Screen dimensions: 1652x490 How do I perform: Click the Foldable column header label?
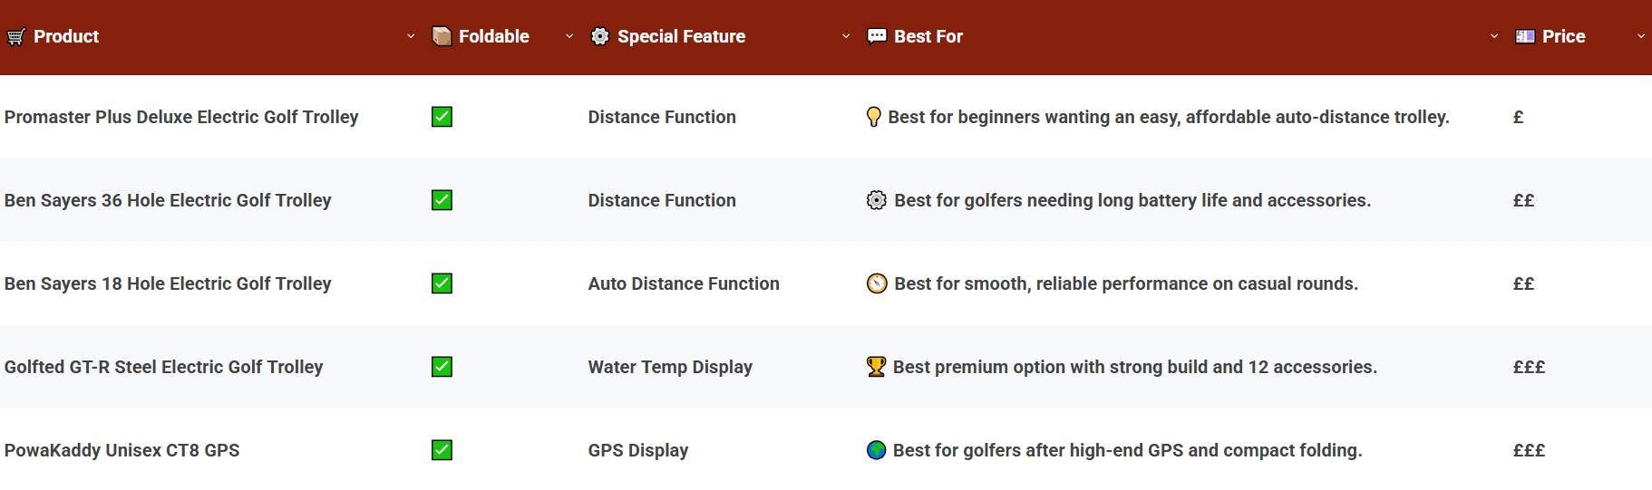(494, 36)
